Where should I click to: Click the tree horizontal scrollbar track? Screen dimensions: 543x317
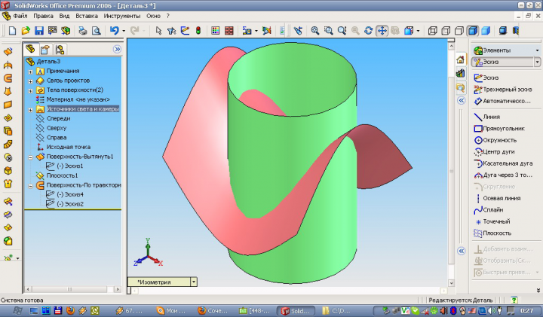[72, 289]
